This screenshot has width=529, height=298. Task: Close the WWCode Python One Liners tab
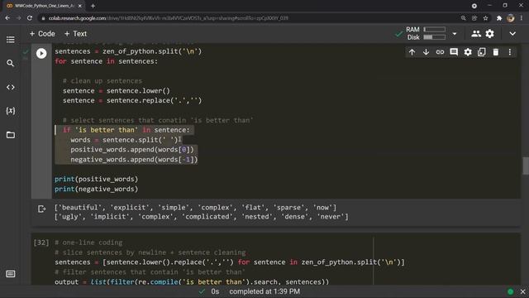[80, 6]
